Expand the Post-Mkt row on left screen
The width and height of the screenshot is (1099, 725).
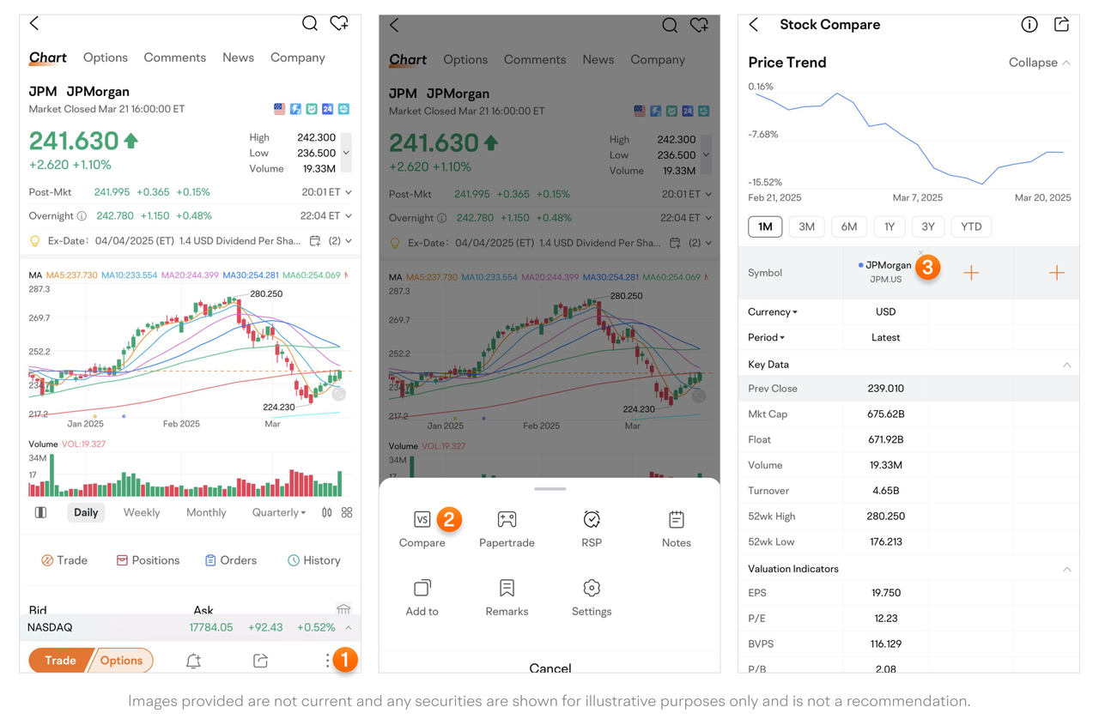pos(348,192)
